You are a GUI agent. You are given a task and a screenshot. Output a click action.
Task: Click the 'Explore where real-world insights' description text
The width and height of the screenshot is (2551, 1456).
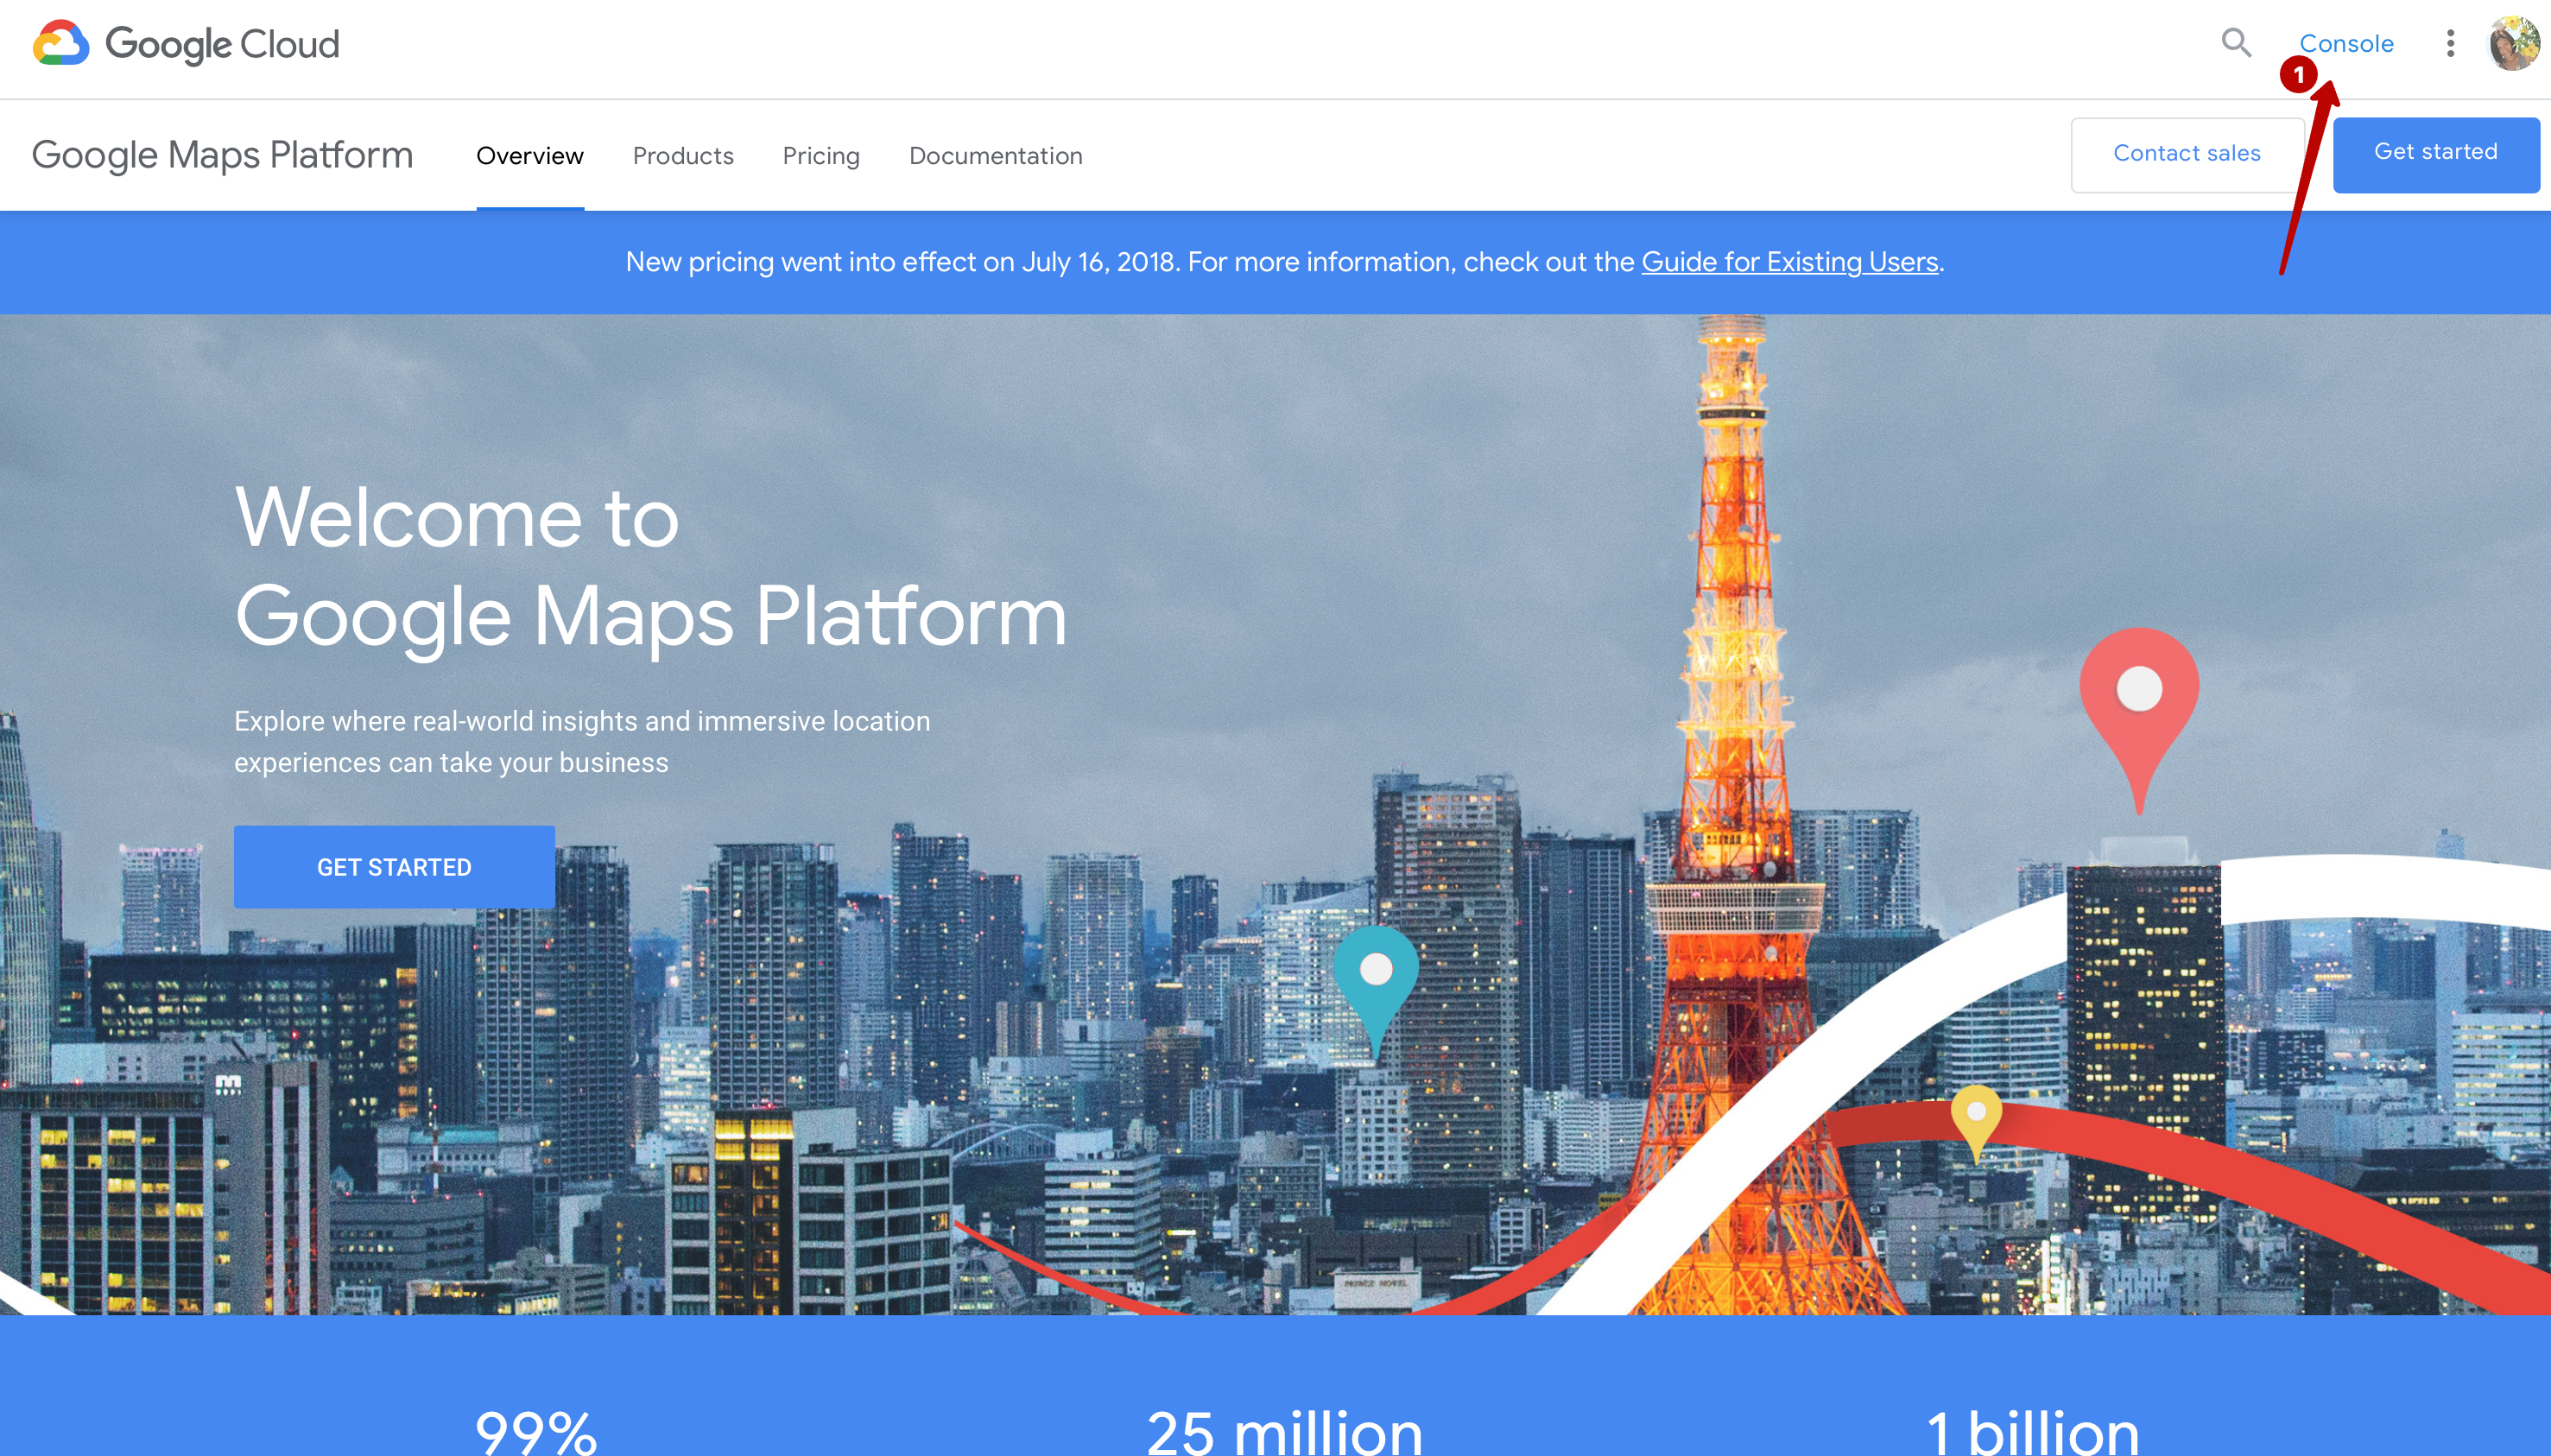(x=582, y=742)
